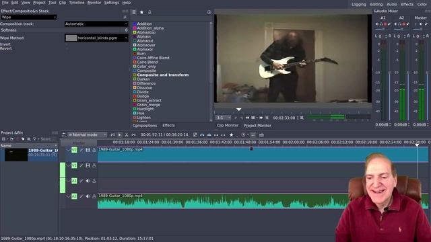Open Composition track Automatic dropdown

pos(96,24)
